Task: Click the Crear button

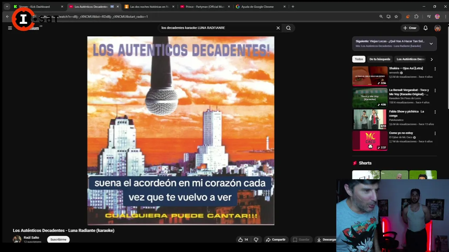Action: click(410, 28)
